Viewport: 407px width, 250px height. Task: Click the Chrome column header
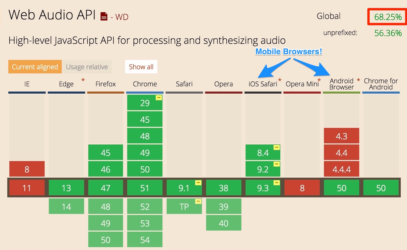145,84
